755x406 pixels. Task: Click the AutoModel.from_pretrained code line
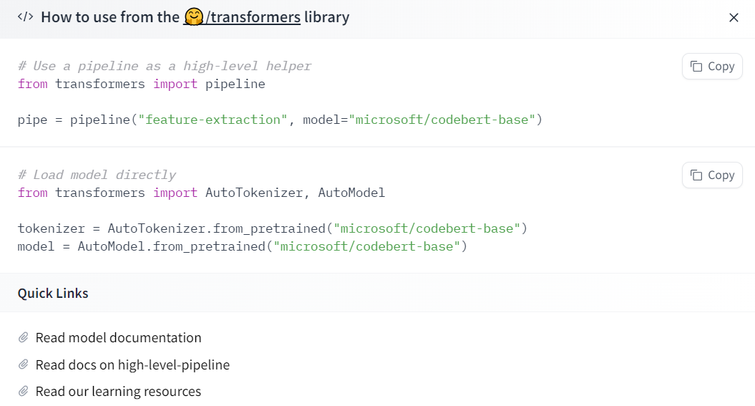242,246
